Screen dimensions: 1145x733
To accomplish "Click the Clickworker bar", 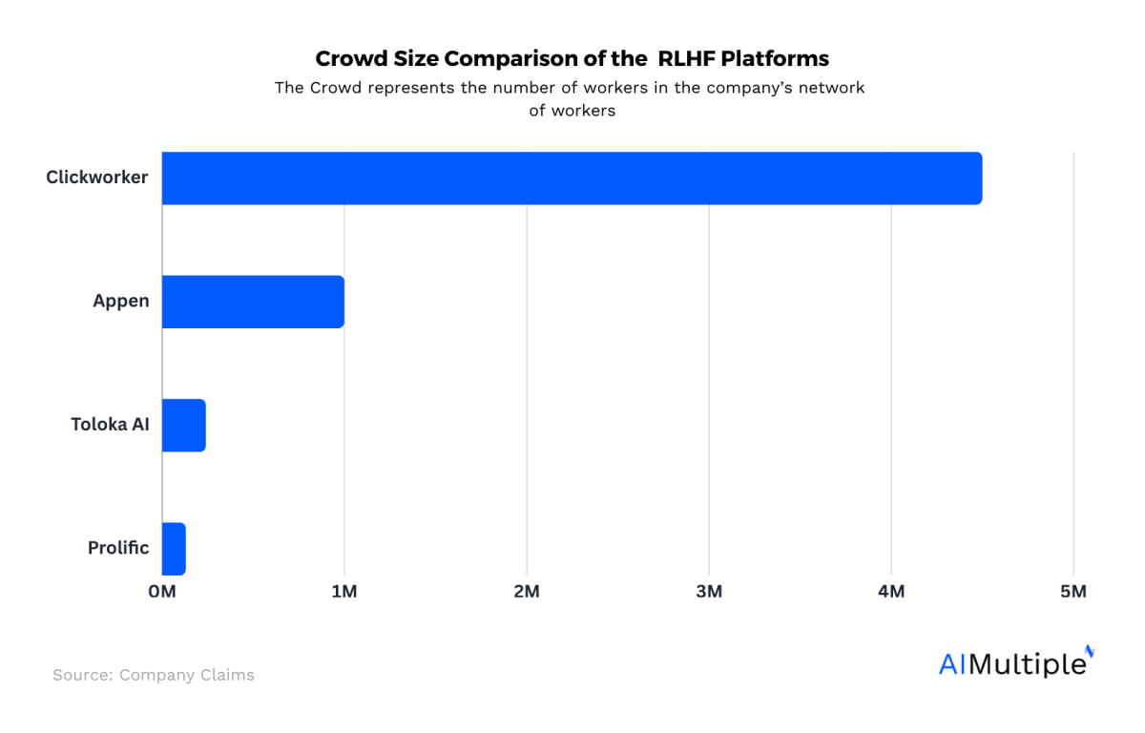I will (572, 177).
